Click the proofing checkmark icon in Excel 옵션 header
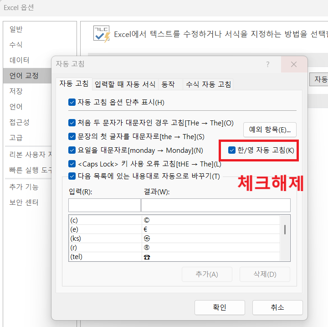This screenshot has height=327, width=328. (x=102, y=34)
